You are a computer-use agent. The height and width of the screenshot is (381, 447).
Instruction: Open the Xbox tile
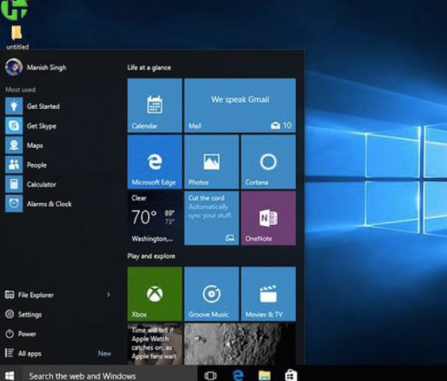(x=154, y=293)
